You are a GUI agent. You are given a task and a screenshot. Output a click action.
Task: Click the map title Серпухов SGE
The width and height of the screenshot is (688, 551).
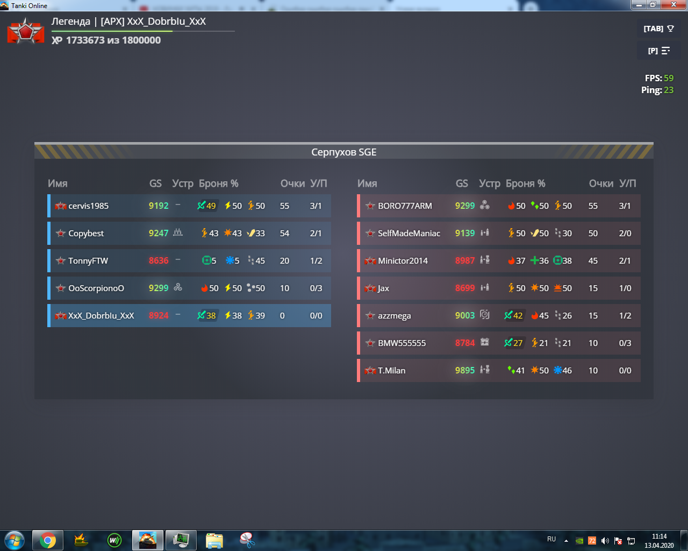pyautogui.click(x=344, y=152)
